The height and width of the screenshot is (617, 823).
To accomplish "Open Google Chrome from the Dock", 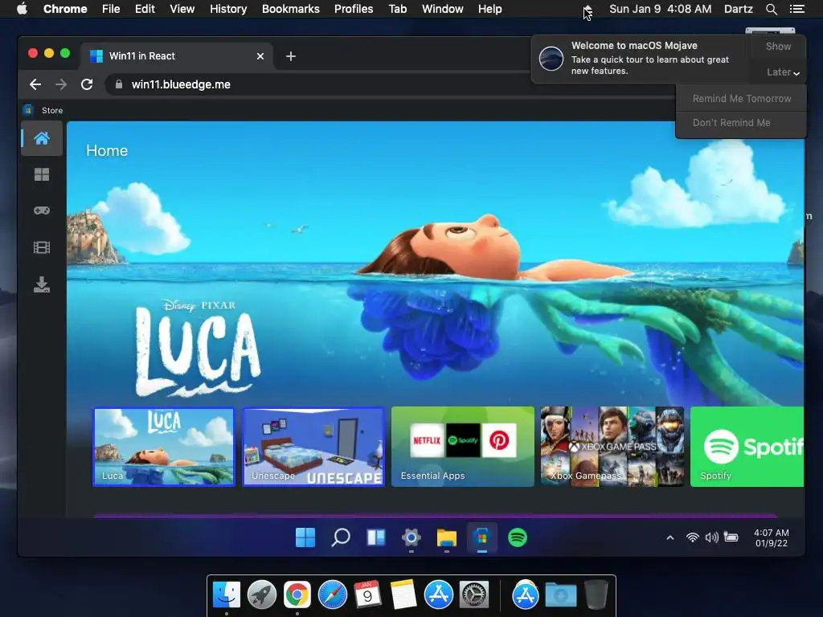I will click(x=297, y=595).
